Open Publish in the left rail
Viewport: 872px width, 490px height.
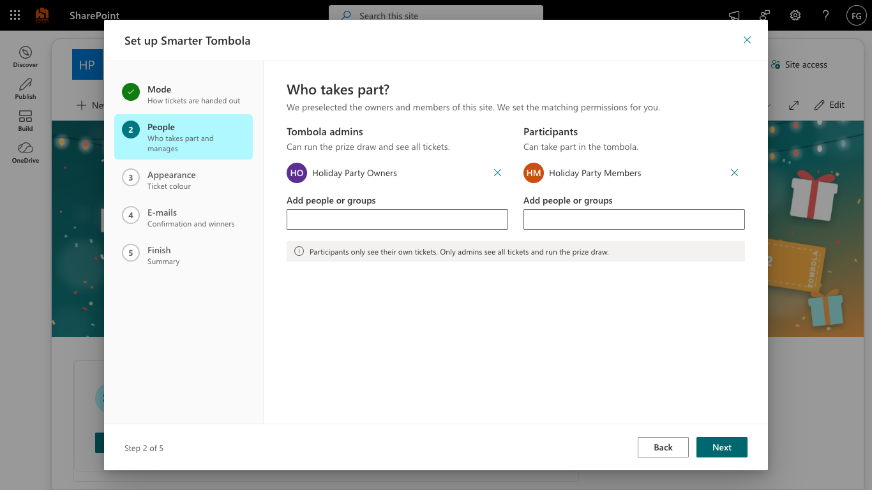pyautogui.click(x=26, y=89)
